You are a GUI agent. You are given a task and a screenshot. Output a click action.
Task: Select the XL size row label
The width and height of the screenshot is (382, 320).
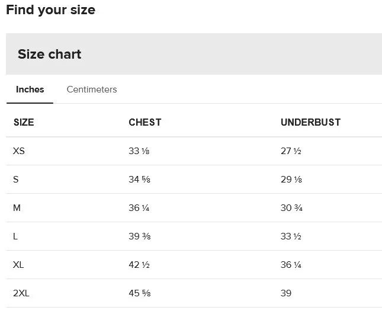[x=18, y=265]
